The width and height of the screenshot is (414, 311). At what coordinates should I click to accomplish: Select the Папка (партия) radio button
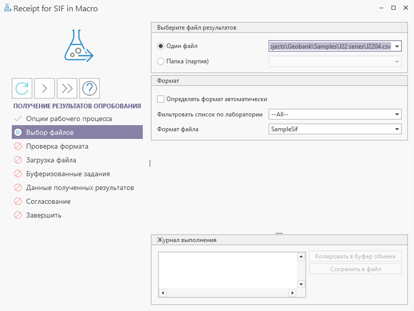161,62
